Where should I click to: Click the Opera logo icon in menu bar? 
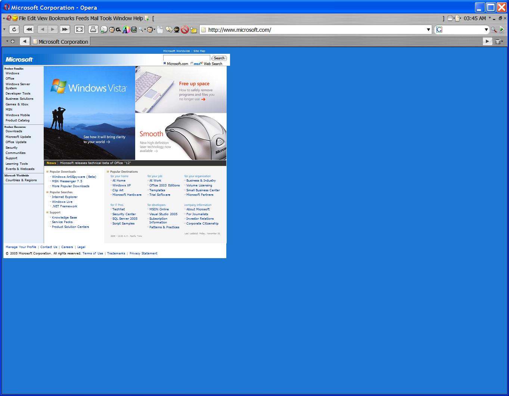click(x=9, y=18)
